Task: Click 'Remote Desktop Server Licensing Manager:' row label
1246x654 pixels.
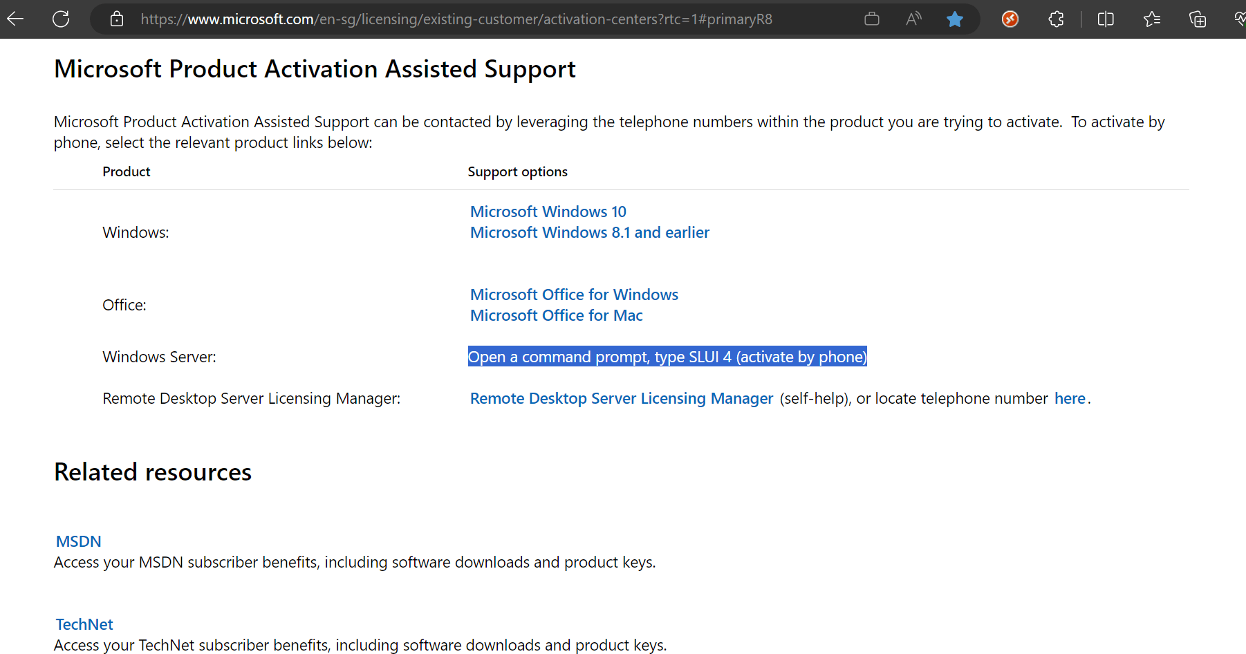Action: pyautogui.click(x=252, y=398)
